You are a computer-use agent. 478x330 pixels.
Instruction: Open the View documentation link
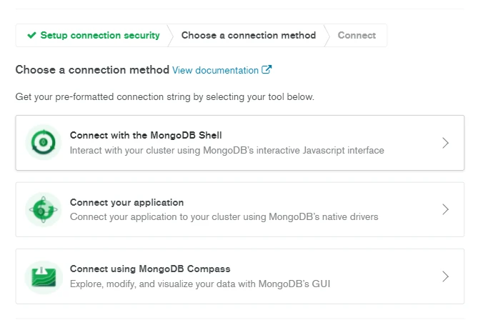(x=215, y=71)
